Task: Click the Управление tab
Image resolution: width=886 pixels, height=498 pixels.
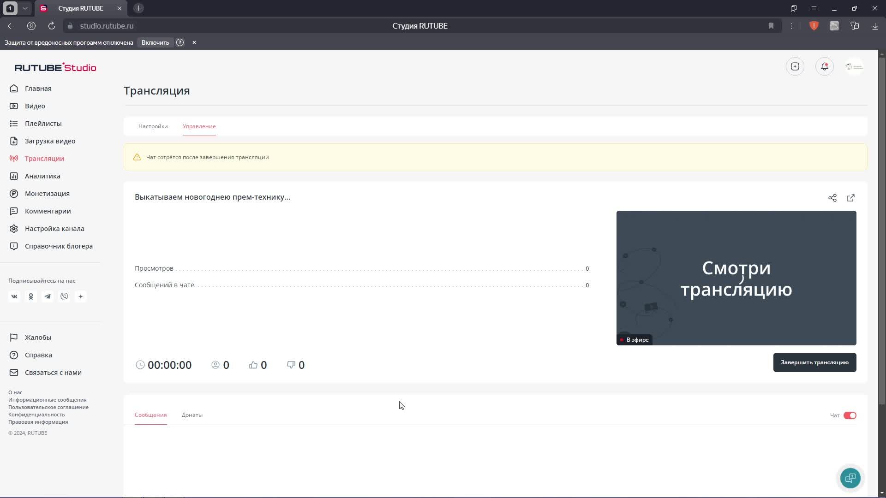Action: tap(199, 126)
